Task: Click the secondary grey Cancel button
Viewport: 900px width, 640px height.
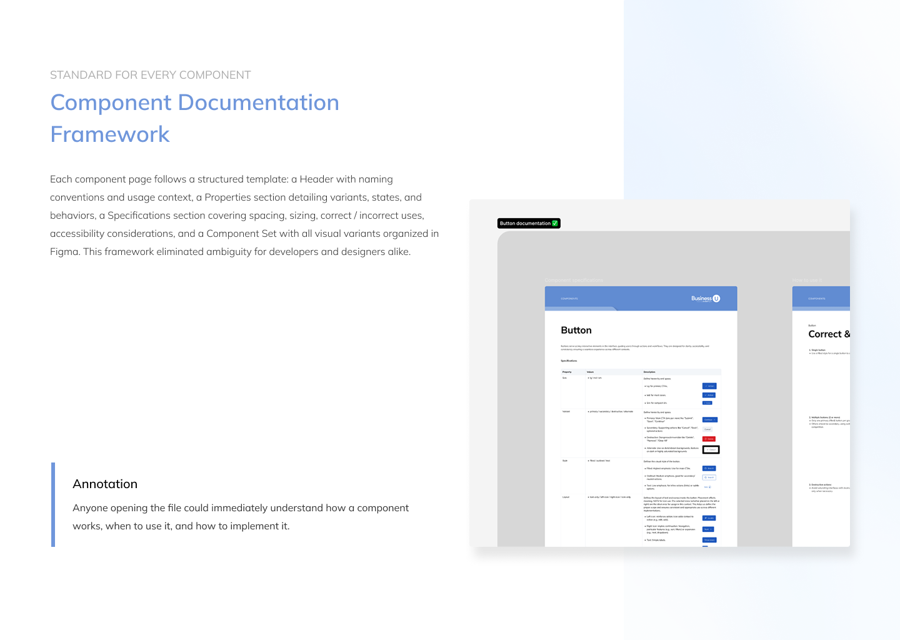Action: pyautogui.click(x=707, y=429)
